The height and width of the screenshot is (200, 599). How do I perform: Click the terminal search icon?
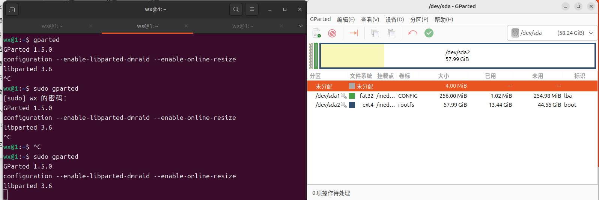pos(236,9)
